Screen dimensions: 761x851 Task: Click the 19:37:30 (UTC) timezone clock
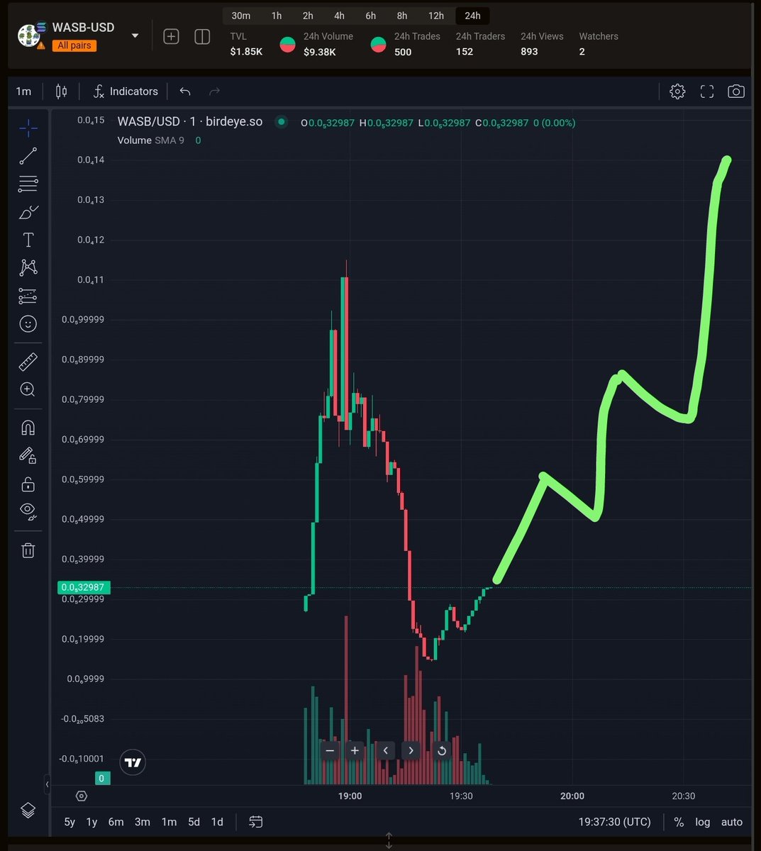coord(614,822)
